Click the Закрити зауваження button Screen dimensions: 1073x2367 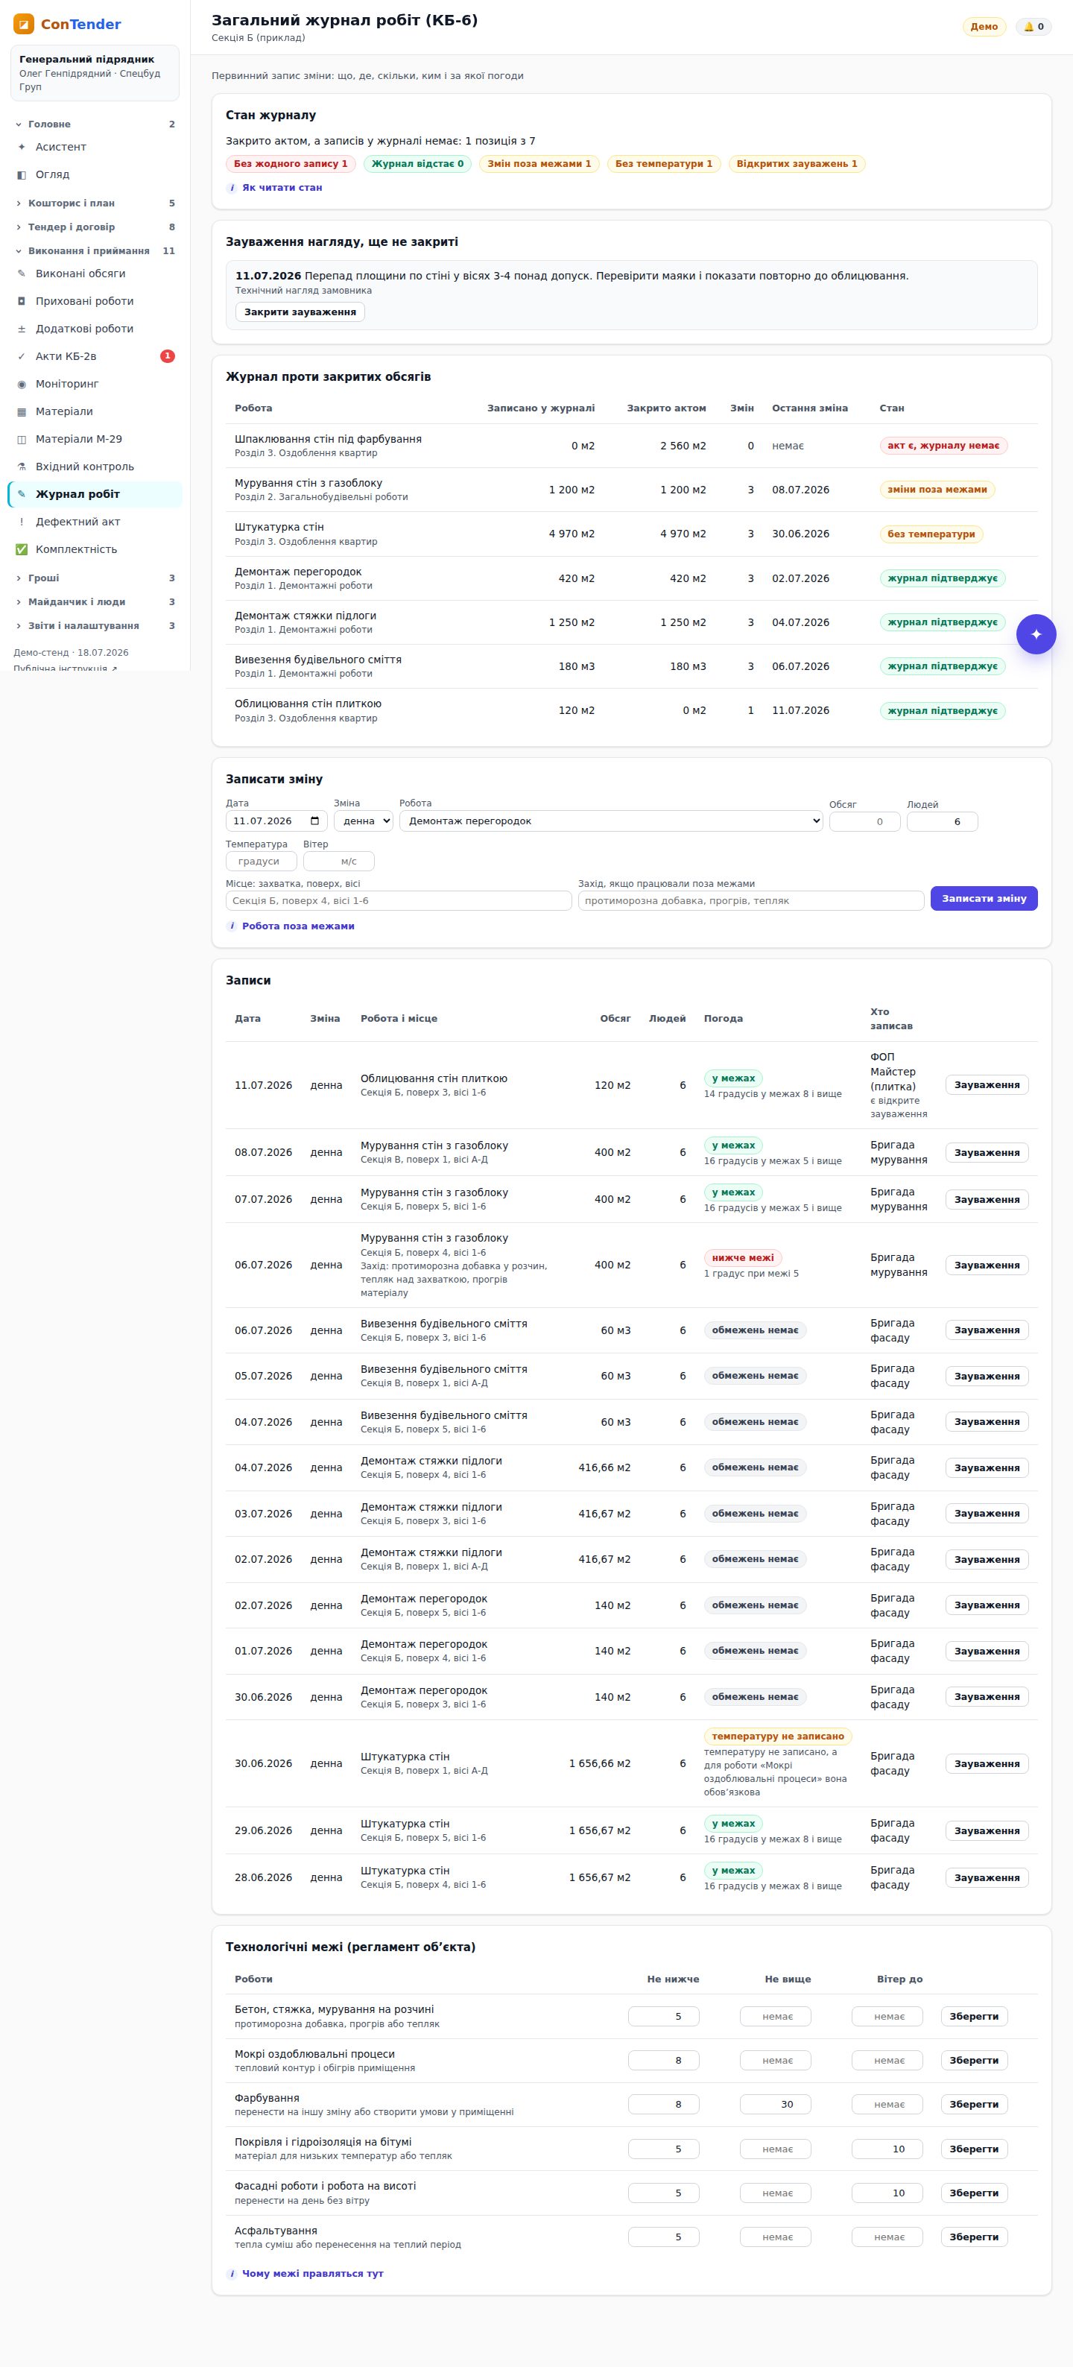(300, 312)
